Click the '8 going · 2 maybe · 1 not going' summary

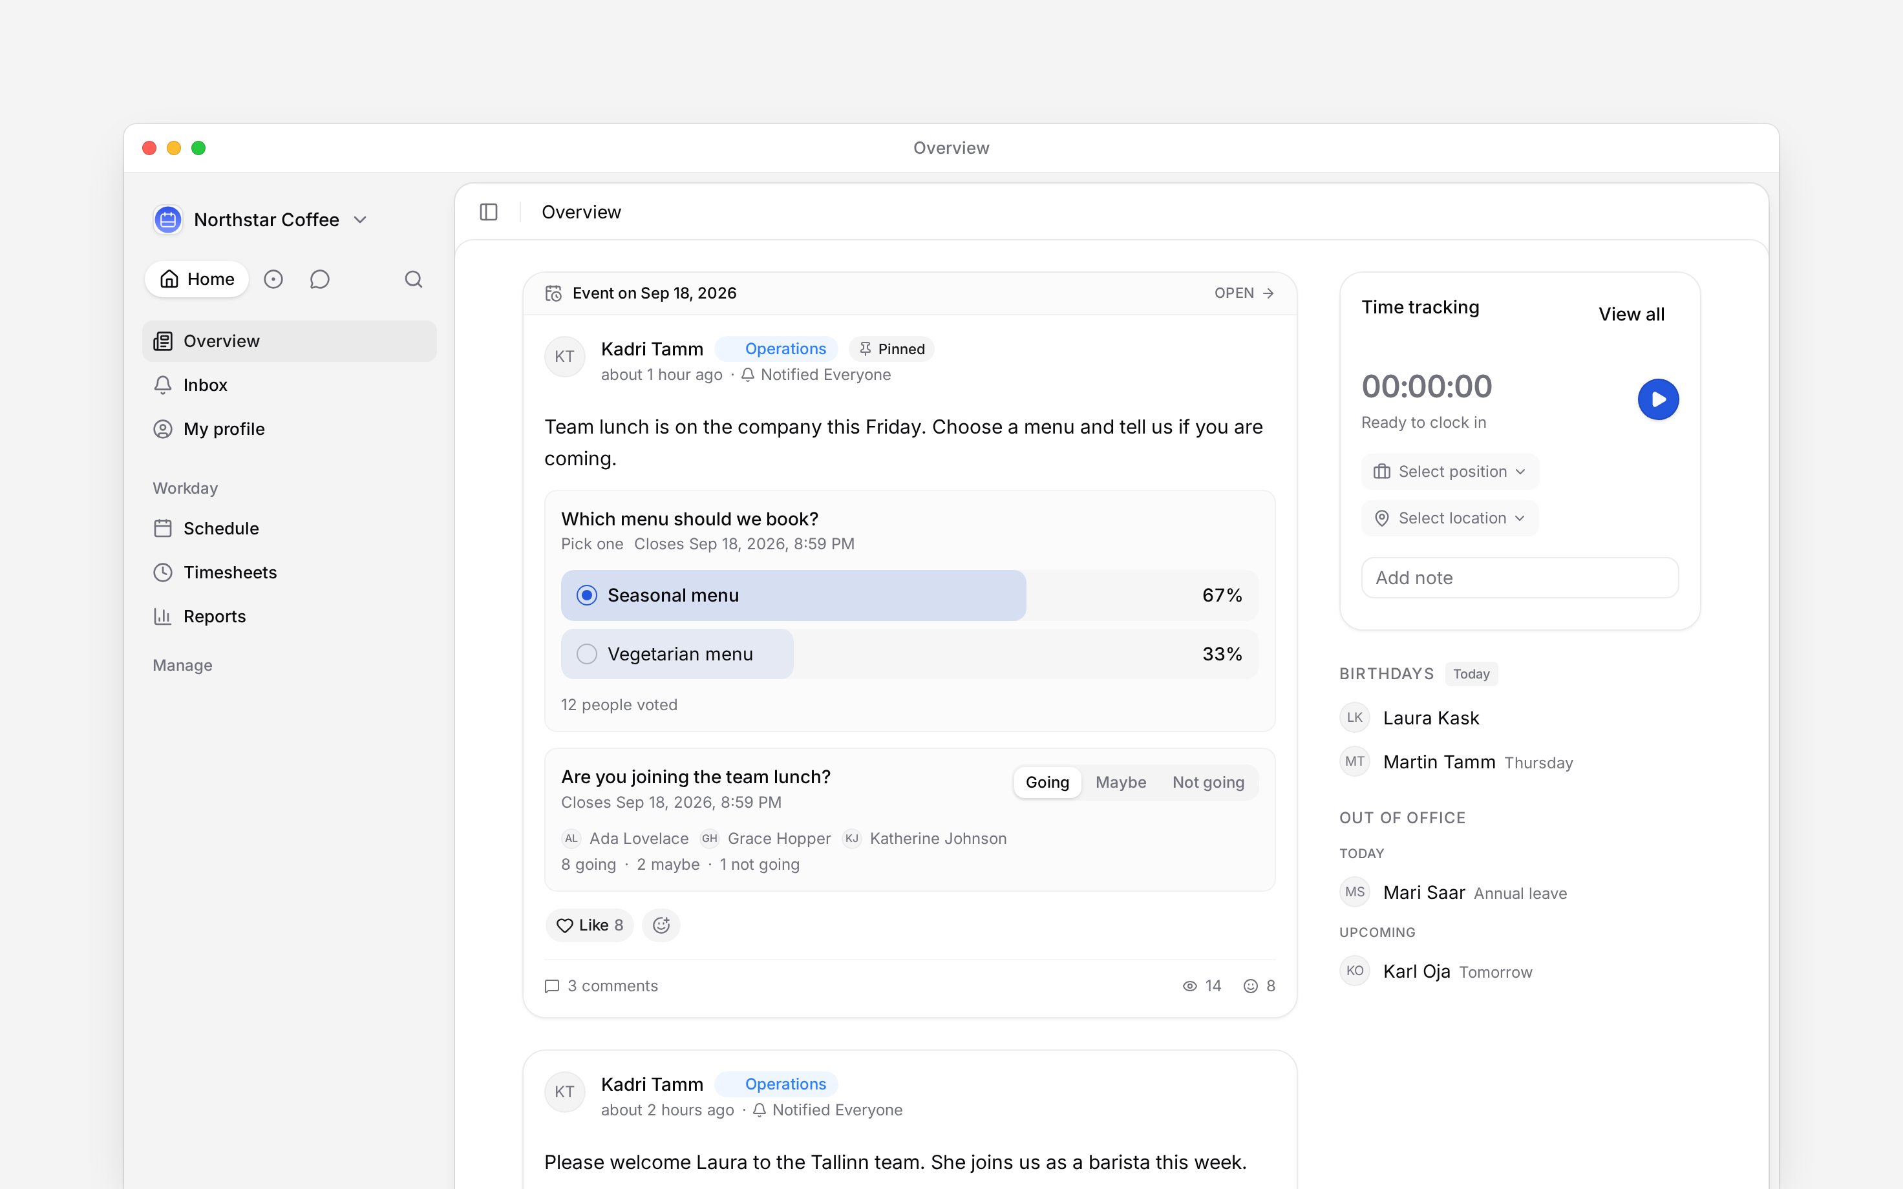click(x=680, y=864)
